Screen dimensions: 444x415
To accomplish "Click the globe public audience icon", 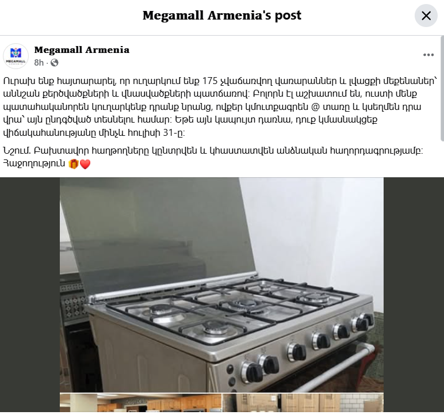I will point(55,63).
